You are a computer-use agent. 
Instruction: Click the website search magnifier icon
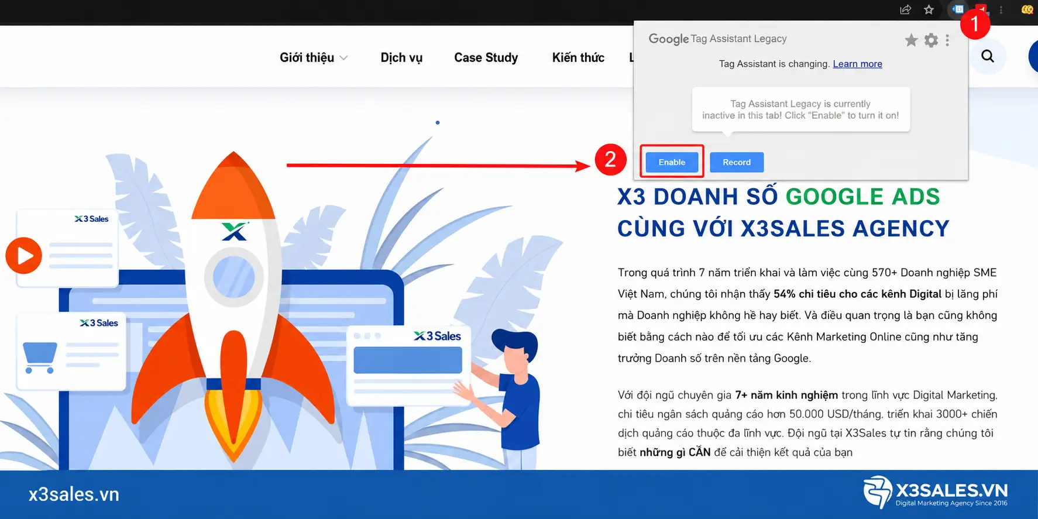click(x=988, y=56)
